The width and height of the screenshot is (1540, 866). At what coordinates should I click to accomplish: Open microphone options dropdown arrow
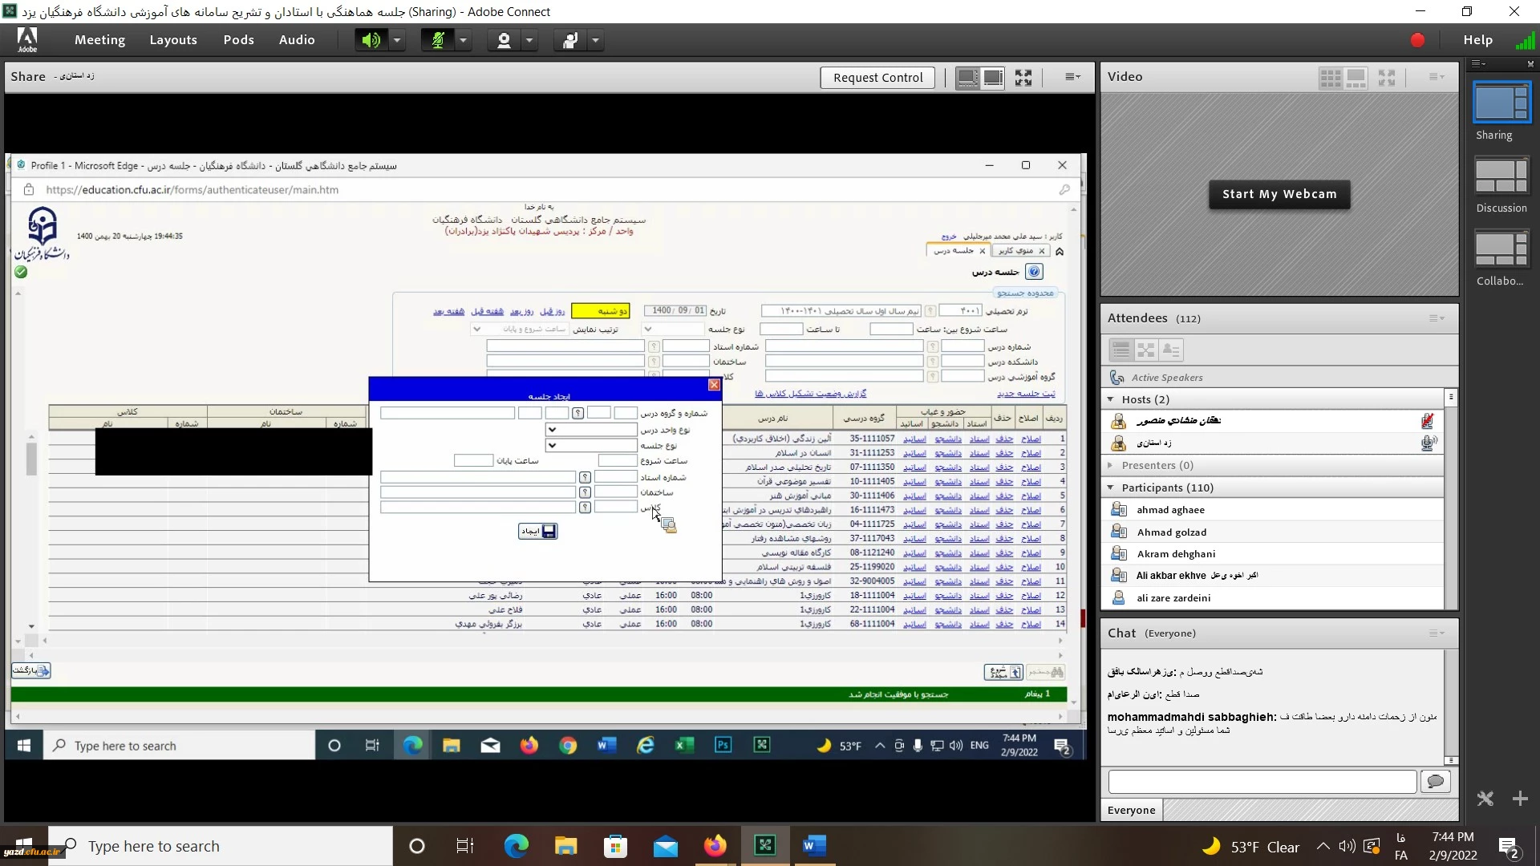click(464, 40)
